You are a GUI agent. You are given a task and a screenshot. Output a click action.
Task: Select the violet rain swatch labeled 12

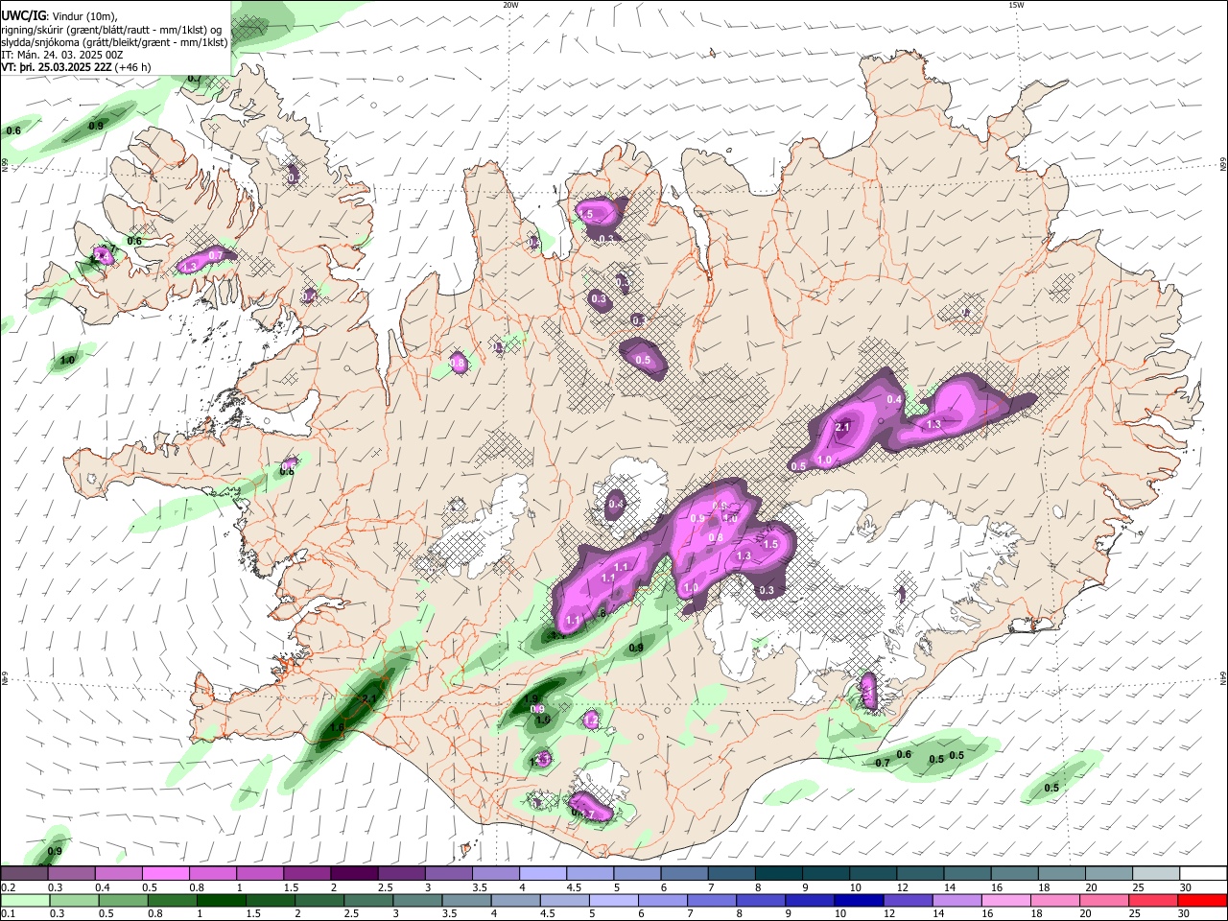click(x=907, y=901)
